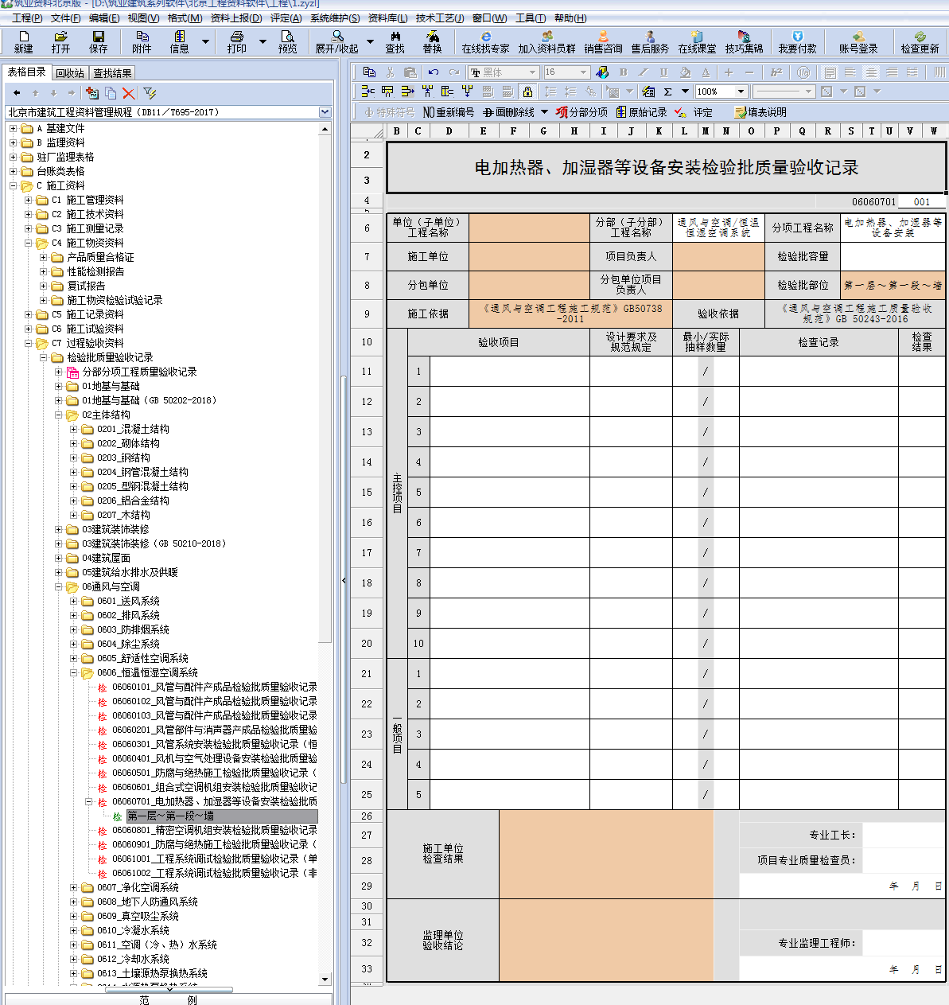The image size is (949, 1005).
Task: Click 我要付款 payment icon
Action: click(x=798, y=41)
